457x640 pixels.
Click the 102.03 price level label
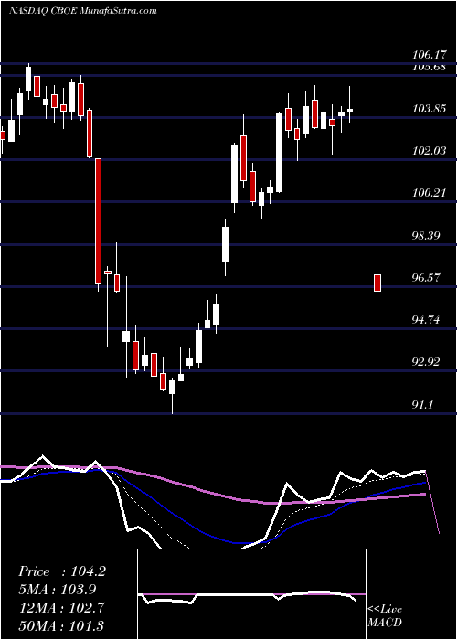pos(430,151)
